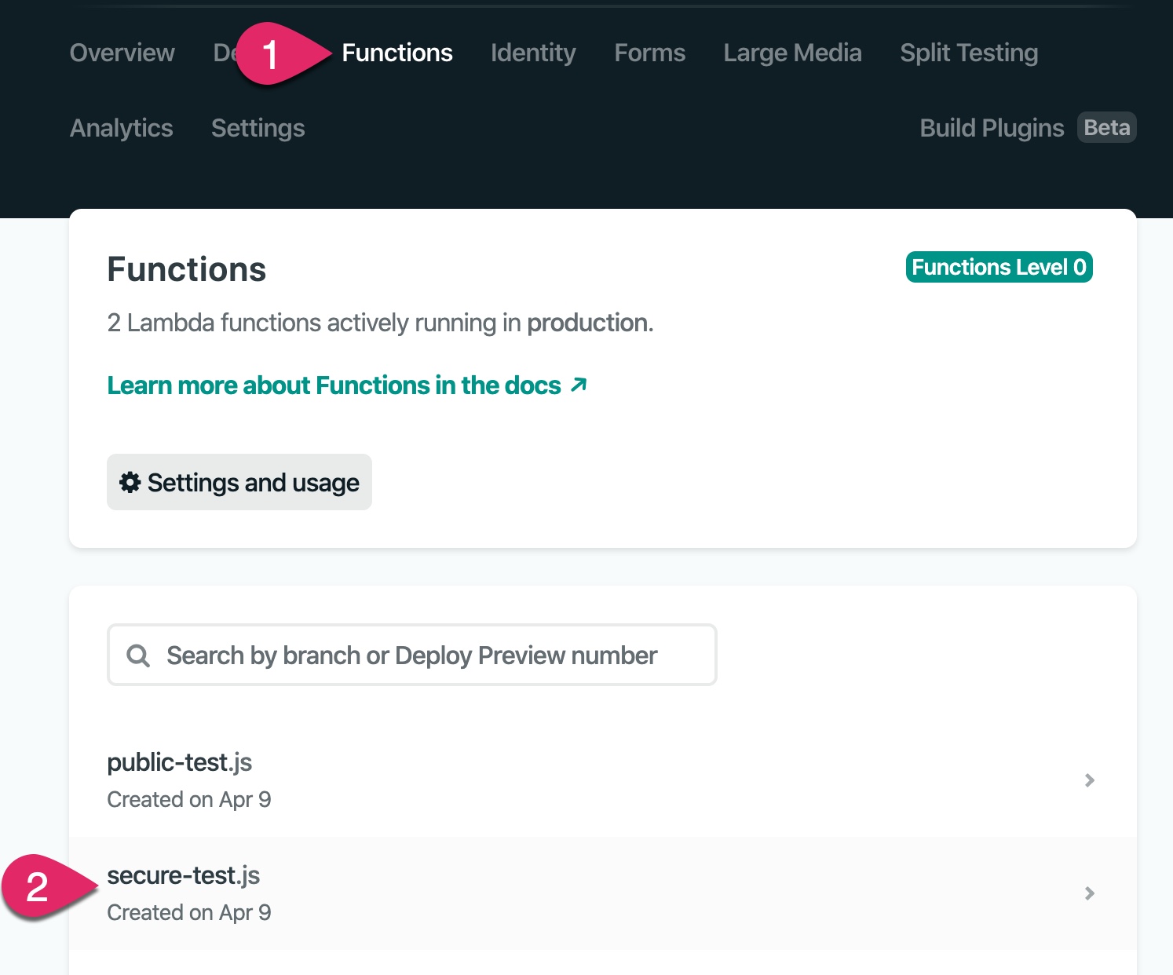Click the Beta badge next to Build Plugins
1173x975 pixels.
click(x=1106, y=127)
